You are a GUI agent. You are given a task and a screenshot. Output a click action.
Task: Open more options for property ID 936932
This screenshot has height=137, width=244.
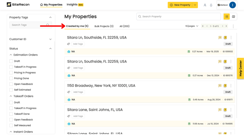point(231,37)
